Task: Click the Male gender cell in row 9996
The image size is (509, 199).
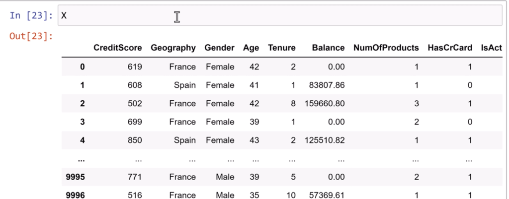Action: [225, 196]
